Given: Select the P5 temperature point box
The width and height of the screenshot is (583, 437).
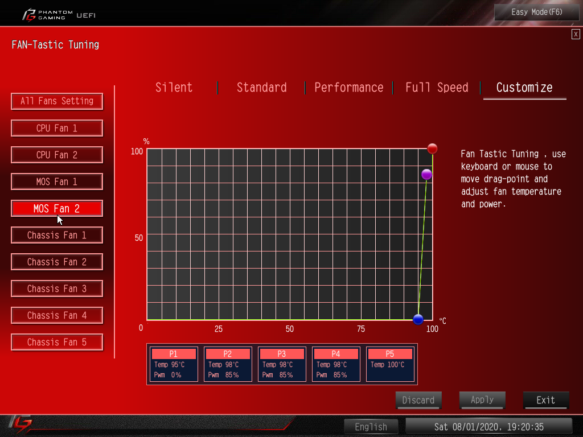Looking at the screenshot, I should [x=390, y=364].
